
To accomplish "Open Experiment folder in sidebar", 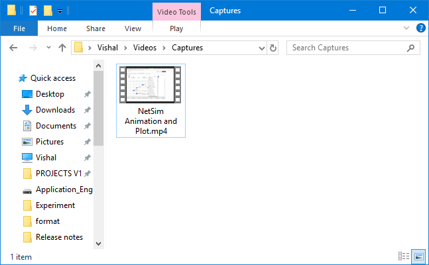I will [55, 205].
